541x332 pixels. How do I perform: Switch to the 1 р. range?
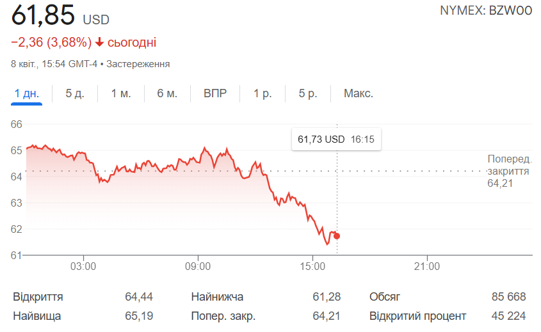(262, 93)
